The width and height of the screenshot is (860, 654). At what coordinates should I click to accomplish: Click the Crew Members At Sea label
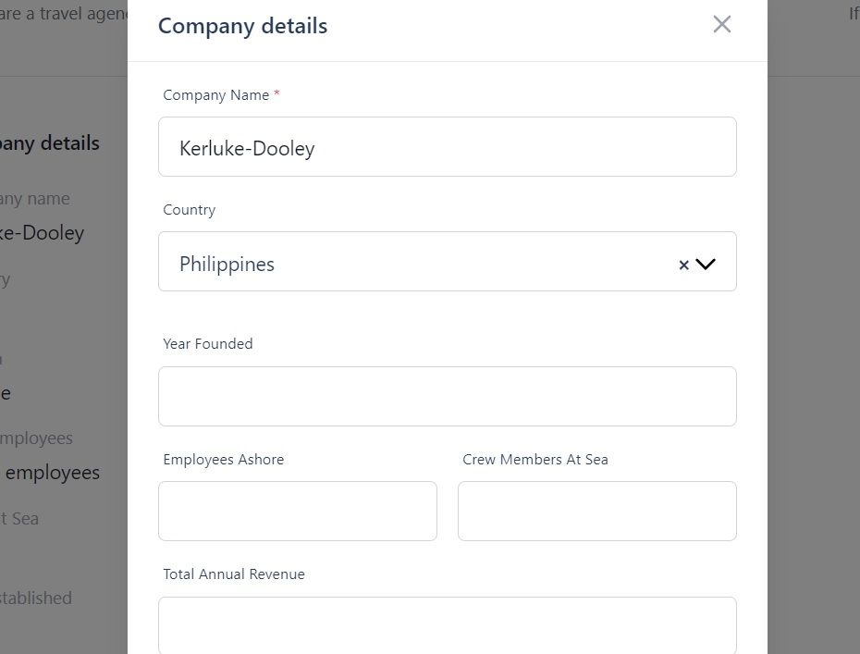click(534, 459)
